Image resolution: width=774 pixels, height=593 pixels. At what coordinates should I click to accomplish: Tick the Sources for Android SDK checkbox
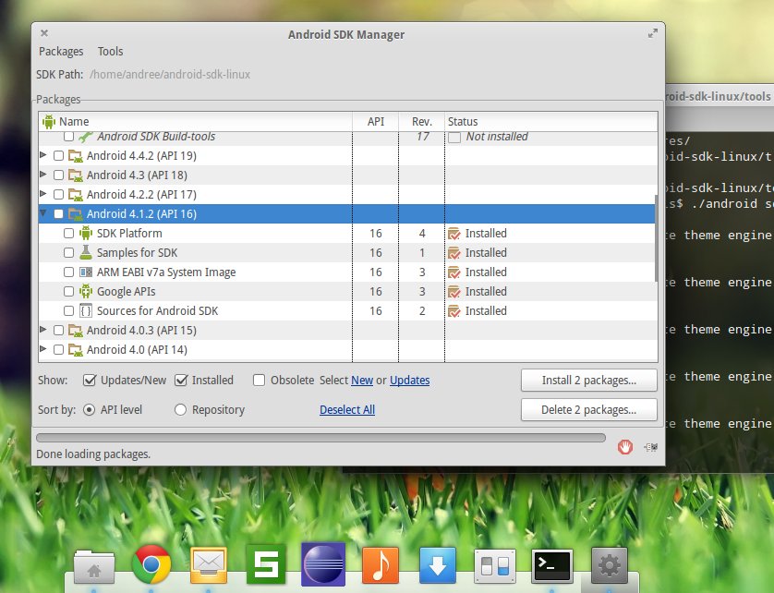pos(68,310)
